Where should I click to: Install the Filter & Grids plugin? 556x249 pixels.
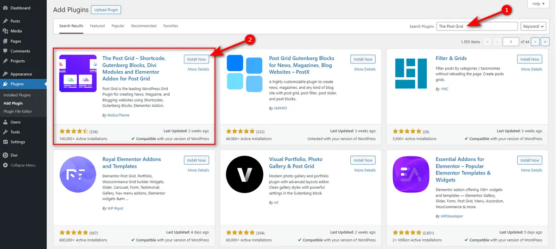(530, 59)
